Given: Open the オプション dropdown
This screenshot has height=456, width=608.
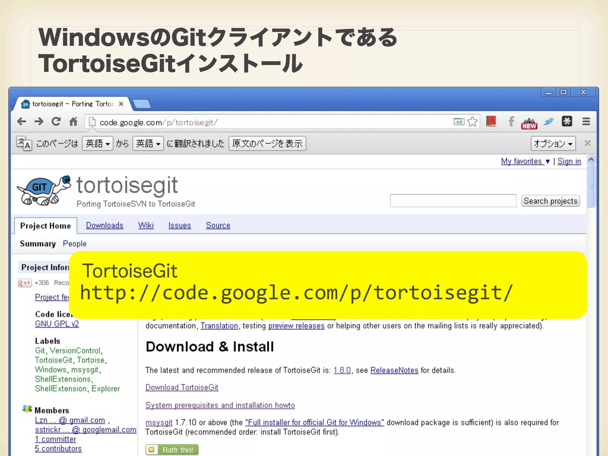Looking at the screenshot, I should pyautogui.click(x=553, y=144).
